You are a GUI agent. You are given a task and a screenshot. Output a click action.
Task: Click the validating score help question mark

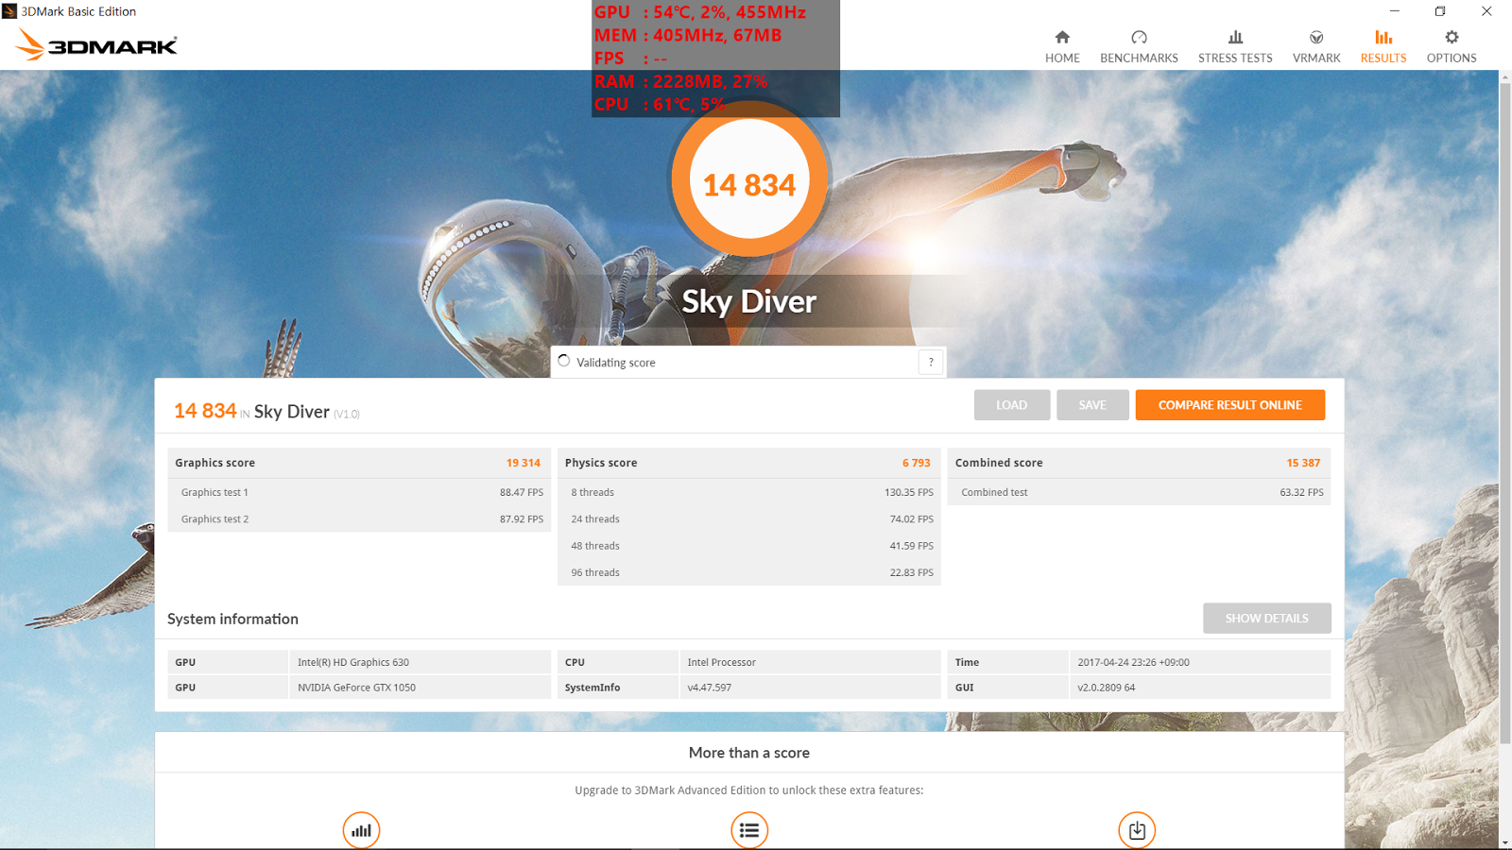[931, 362]
